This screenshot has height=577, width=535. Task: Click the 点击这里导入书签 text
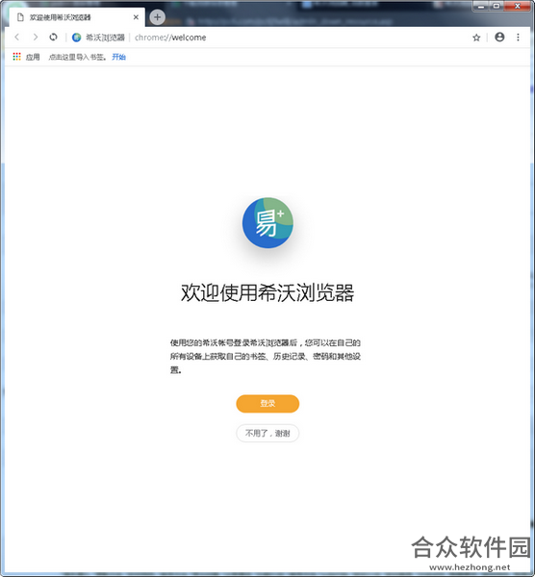[x=77, y=57]
